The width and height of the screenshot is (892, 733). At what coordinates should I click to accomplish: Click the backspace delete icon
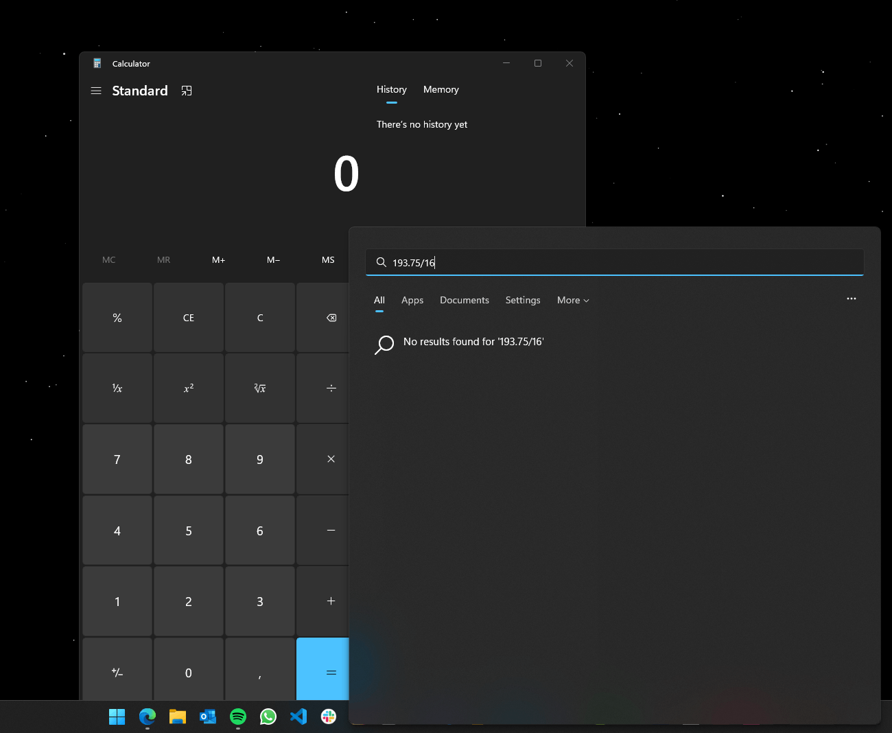pyautogui.click(x=331, y=318)
